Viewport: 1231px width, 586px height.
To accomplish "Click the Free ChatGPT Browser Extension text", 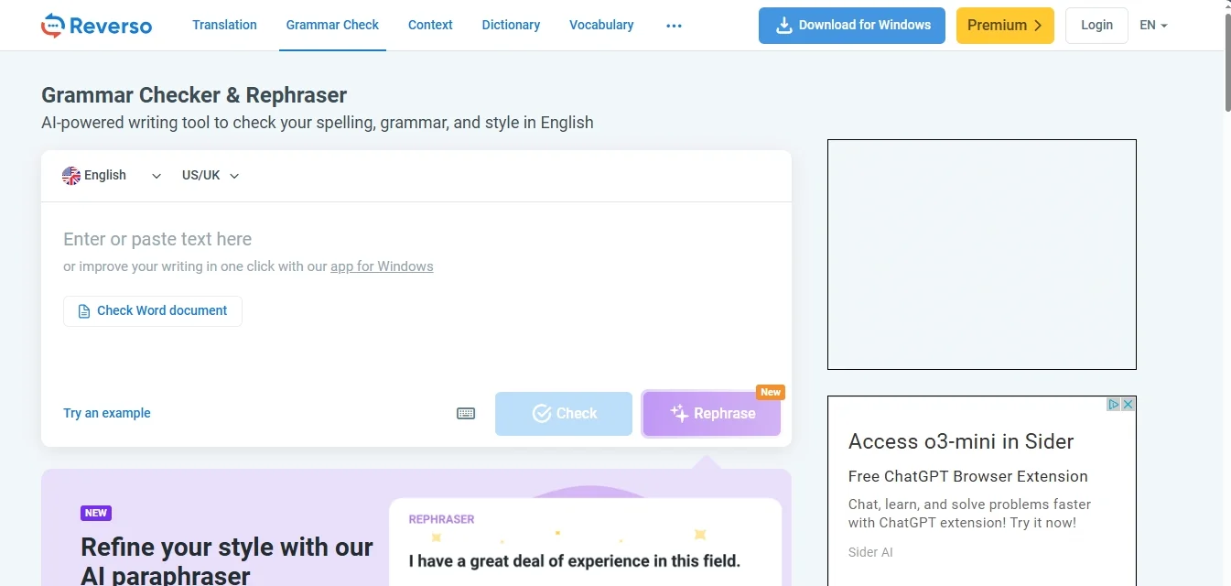I will tap(968, 476).
